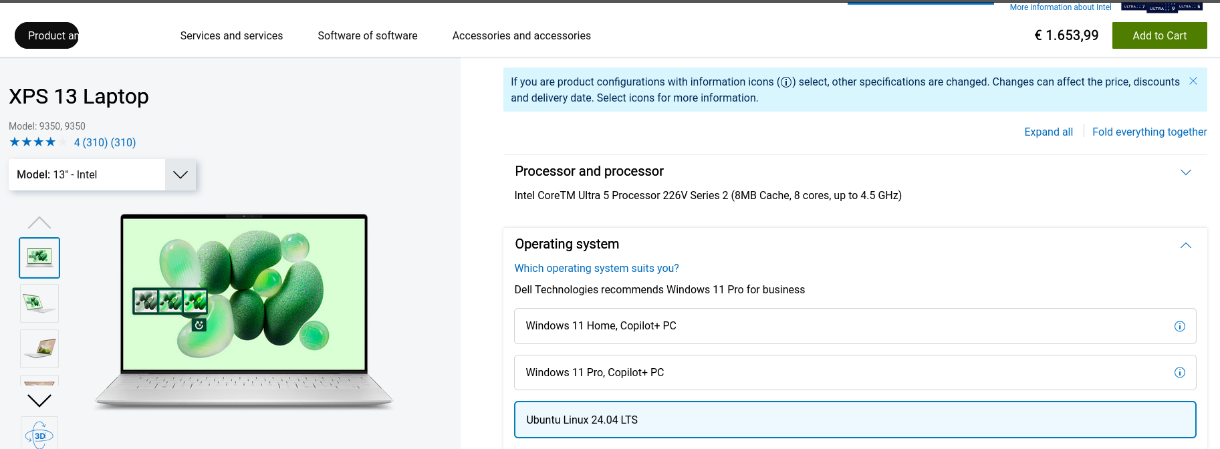
Task: Close the blue information banner
Action: [x=1193, y=81]
